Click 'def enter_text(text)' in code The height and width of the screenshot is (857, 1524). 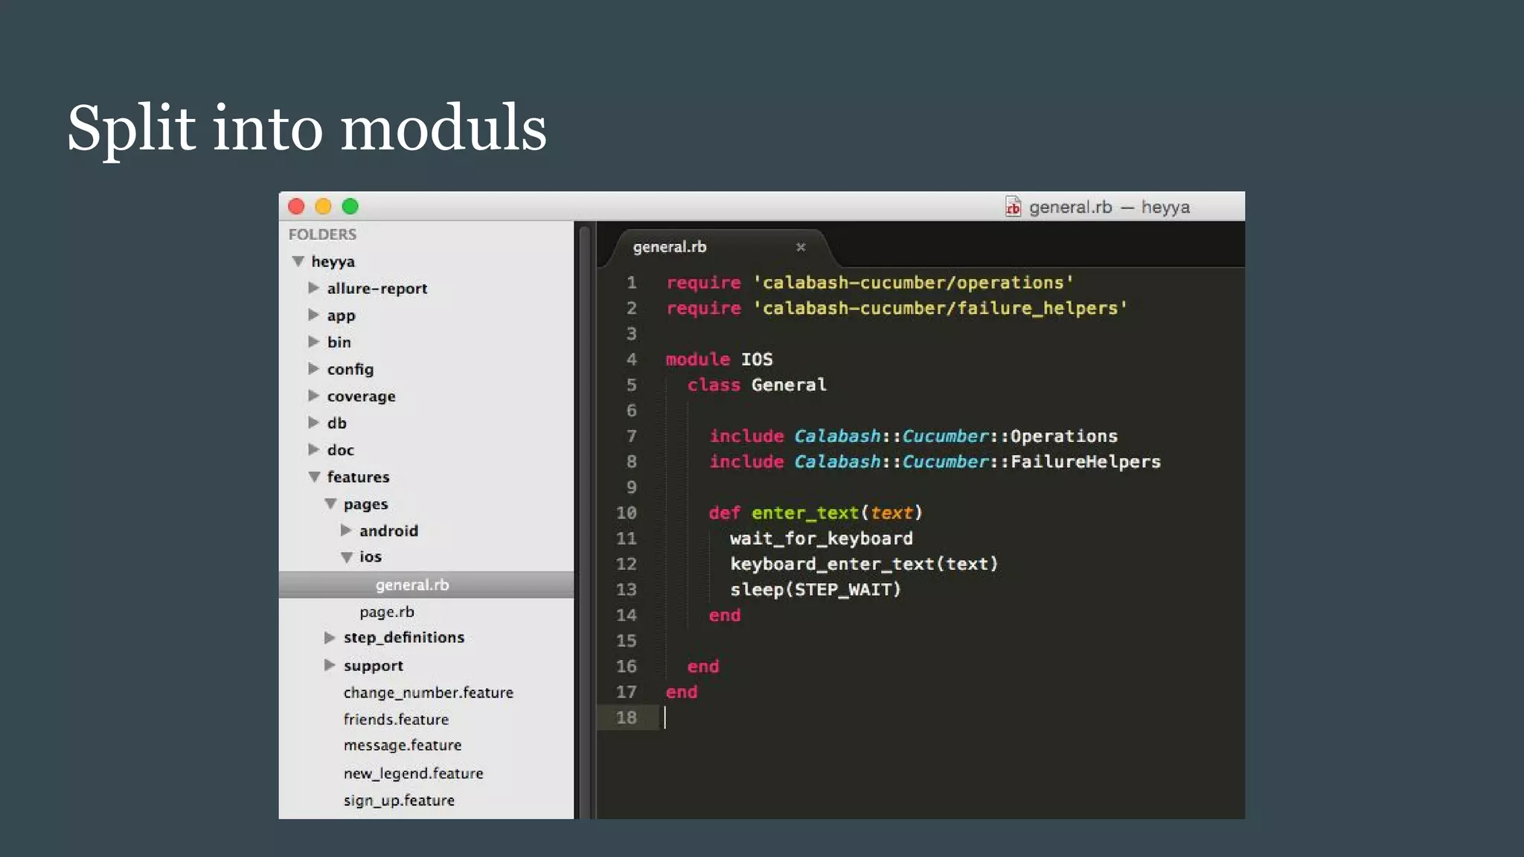[x=816, y=513]
